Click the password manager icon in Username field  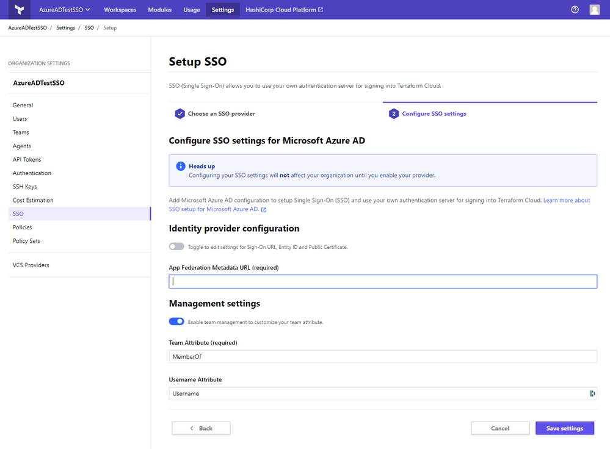pos(592,393)
